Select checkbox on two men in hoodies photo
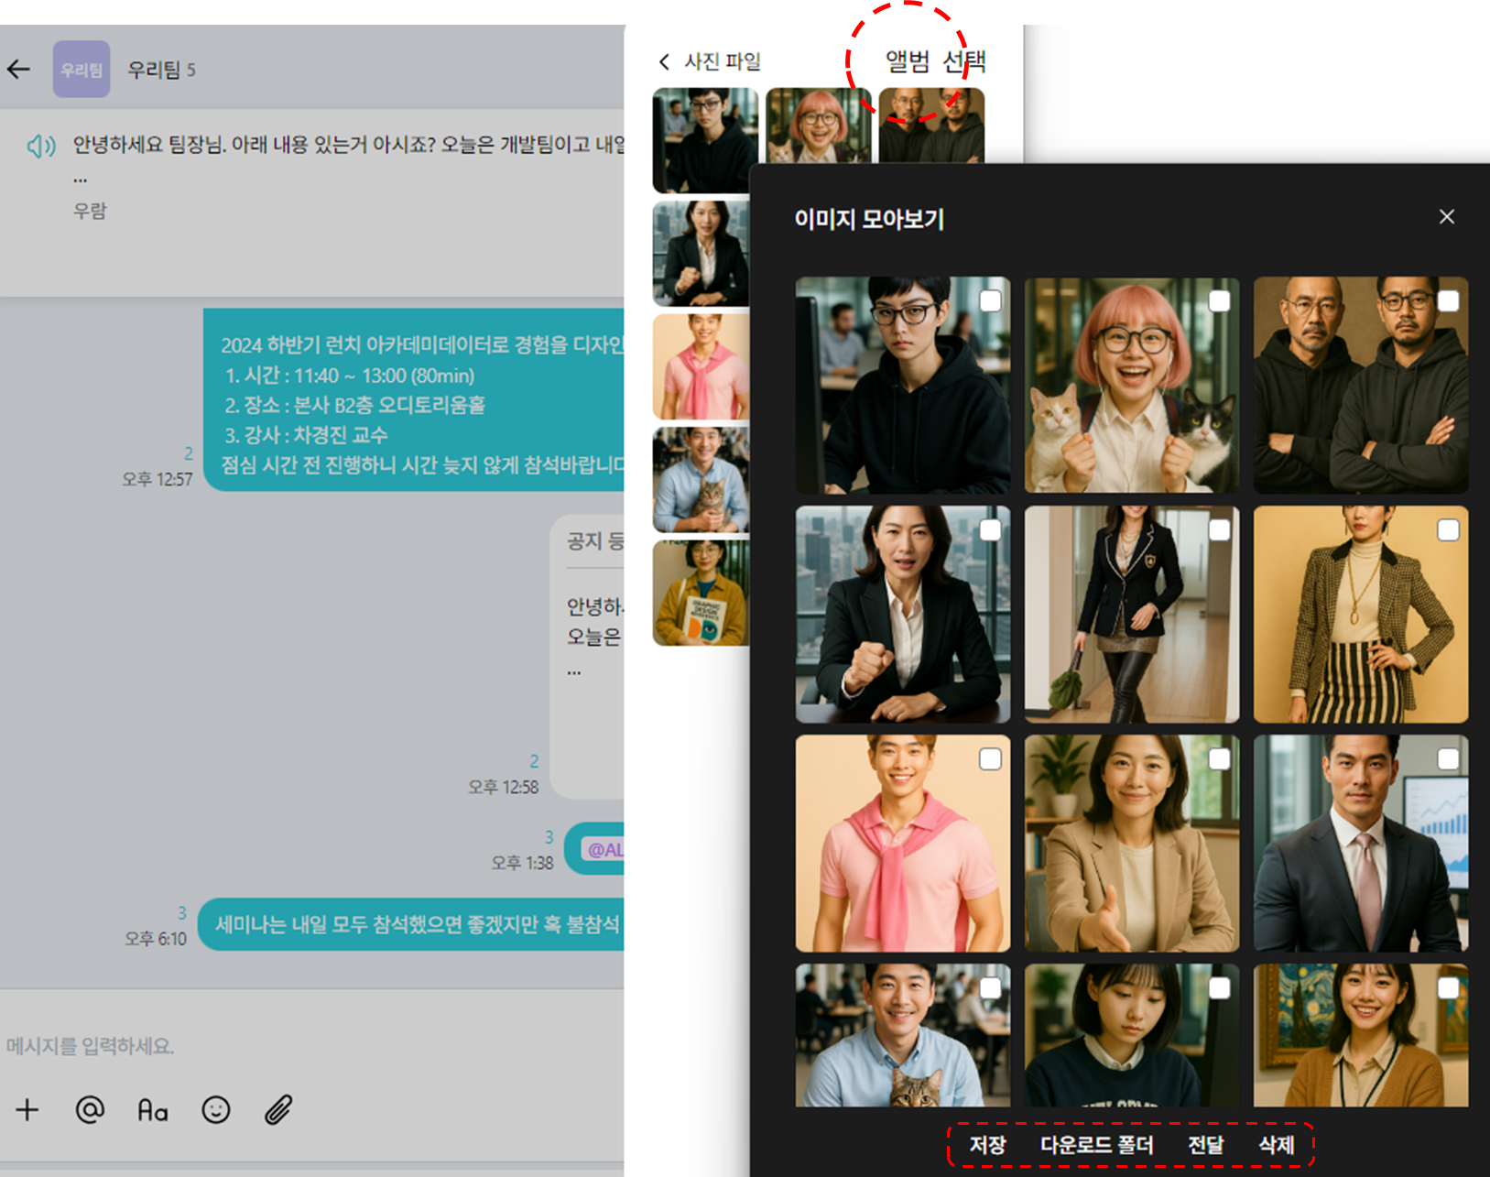This screenshot has width=1490, height=1177. pos(1448,301)
